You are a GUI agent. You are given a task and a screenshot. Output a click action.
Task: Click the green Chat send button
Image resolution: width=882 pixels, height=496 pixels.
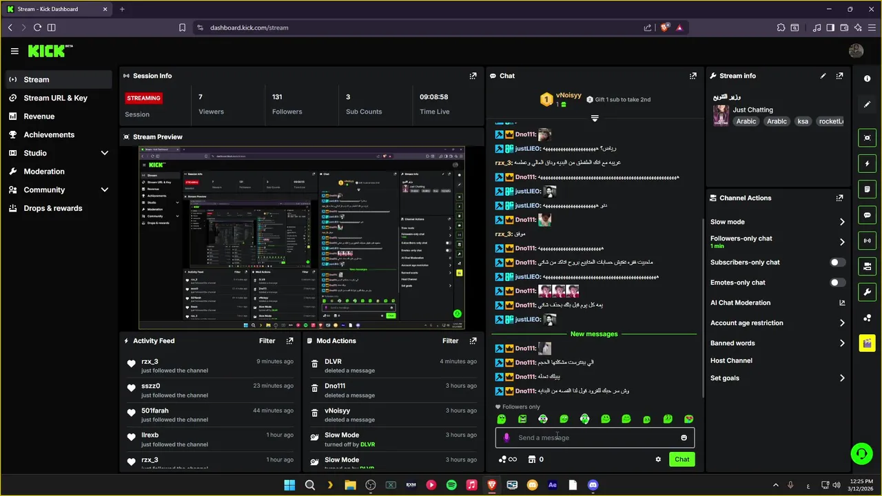pyautogui.click(x=681, y=459)
